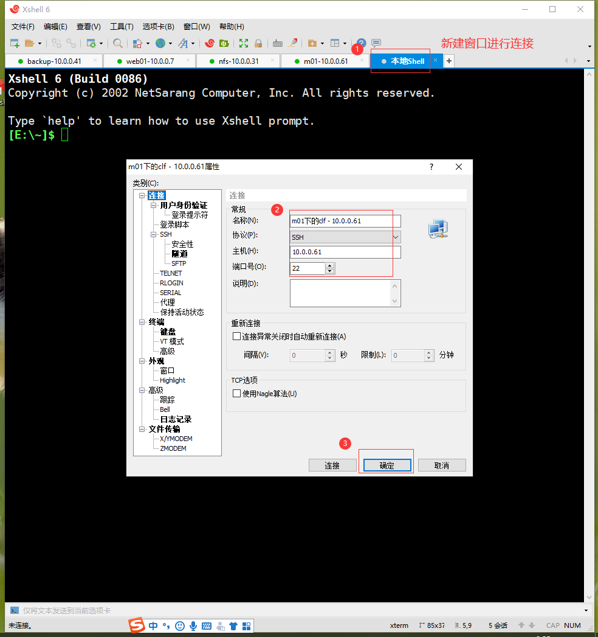Click the layout panel toolbar icon
This screenshot has width=598, height=637.
click(x=335, y=43)
